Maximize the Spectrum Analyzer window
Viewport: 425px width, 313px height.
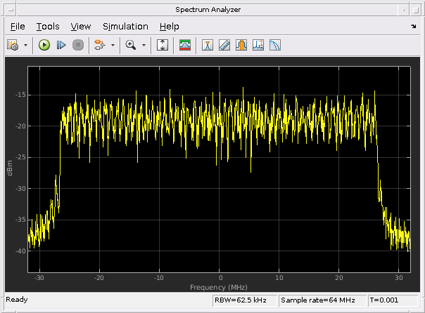416,10
